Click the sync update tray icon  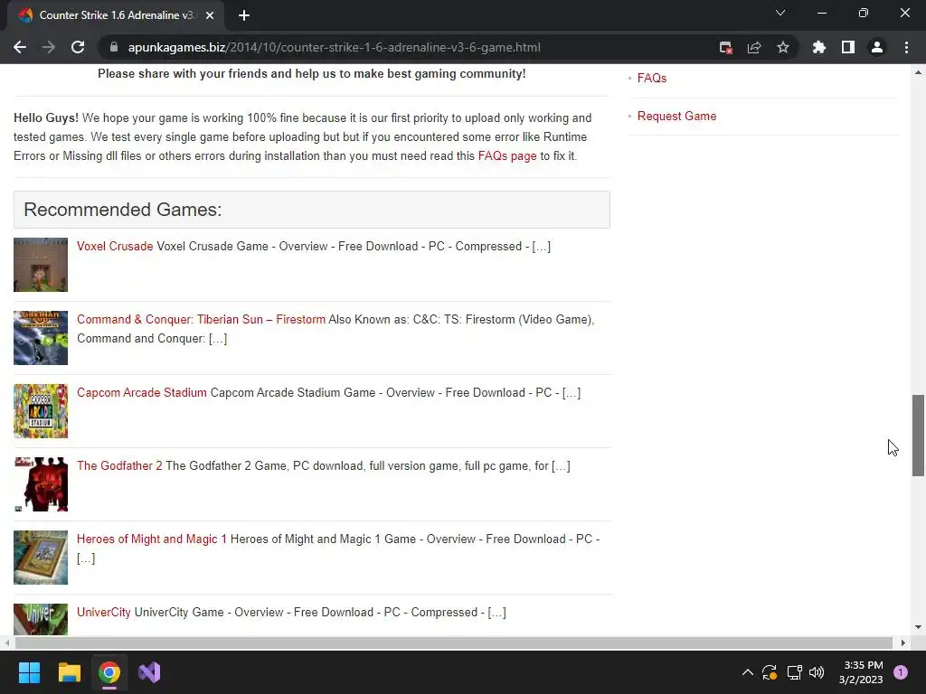click(x=770, y=672)
